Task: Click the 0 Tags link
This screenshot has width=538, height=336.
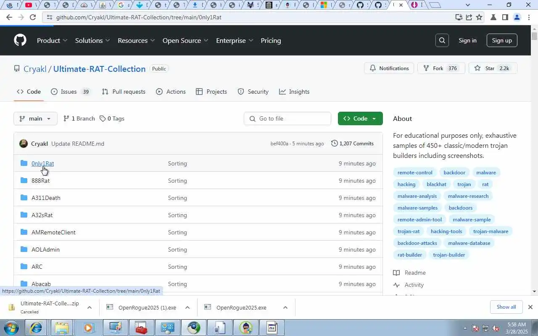Action: coord(112,118)
